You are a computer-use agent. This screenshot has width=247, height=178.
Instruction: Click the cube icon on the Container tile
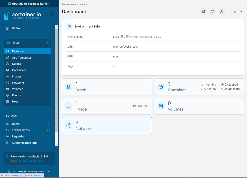coord(161,87)
